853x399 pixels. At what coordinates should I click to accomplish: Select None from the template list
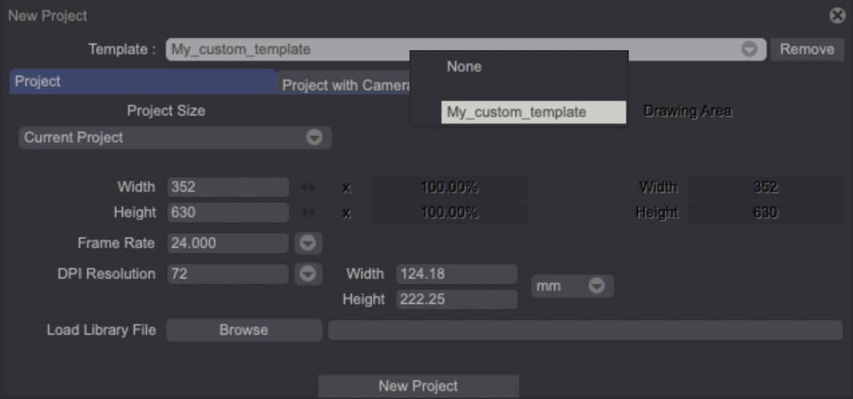464,67
